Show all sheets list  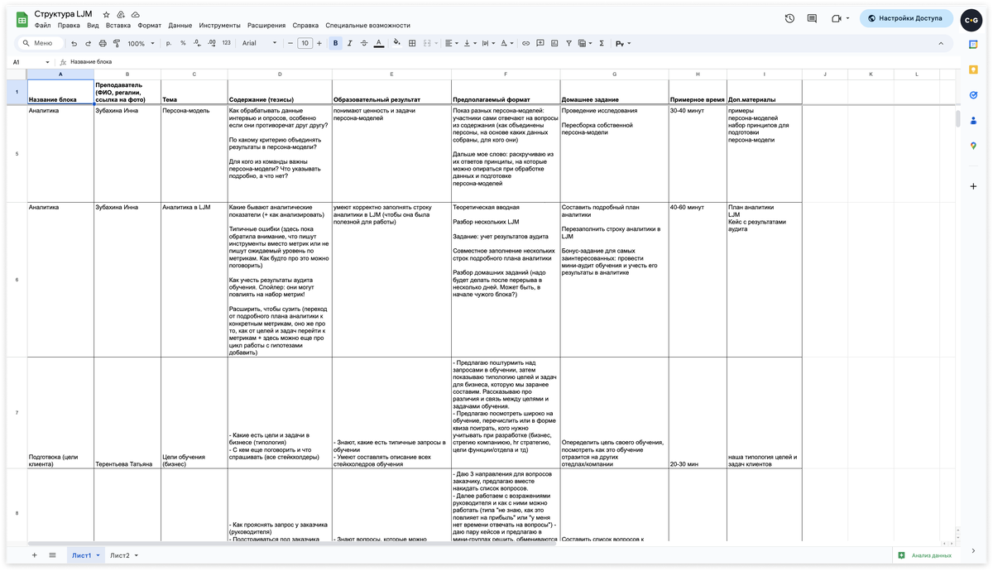coord(52,555)
